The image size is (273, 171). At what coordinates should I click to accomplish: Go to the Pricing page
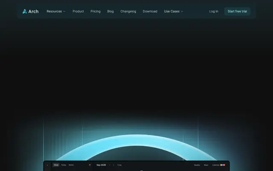click(96, 12)
